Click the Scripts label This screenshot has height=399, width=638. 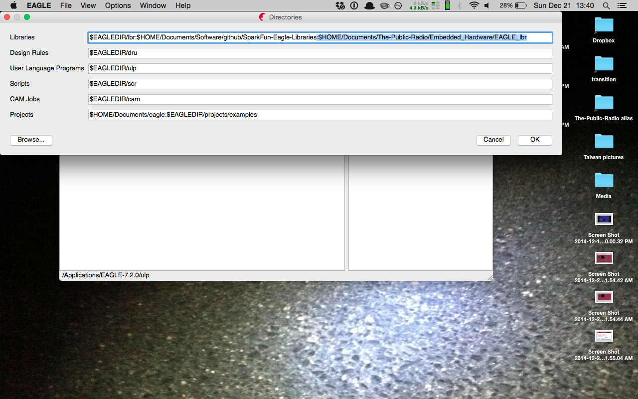click(20, 84)
